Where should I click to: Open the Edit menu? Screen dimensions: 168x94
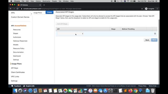[27, 1]
